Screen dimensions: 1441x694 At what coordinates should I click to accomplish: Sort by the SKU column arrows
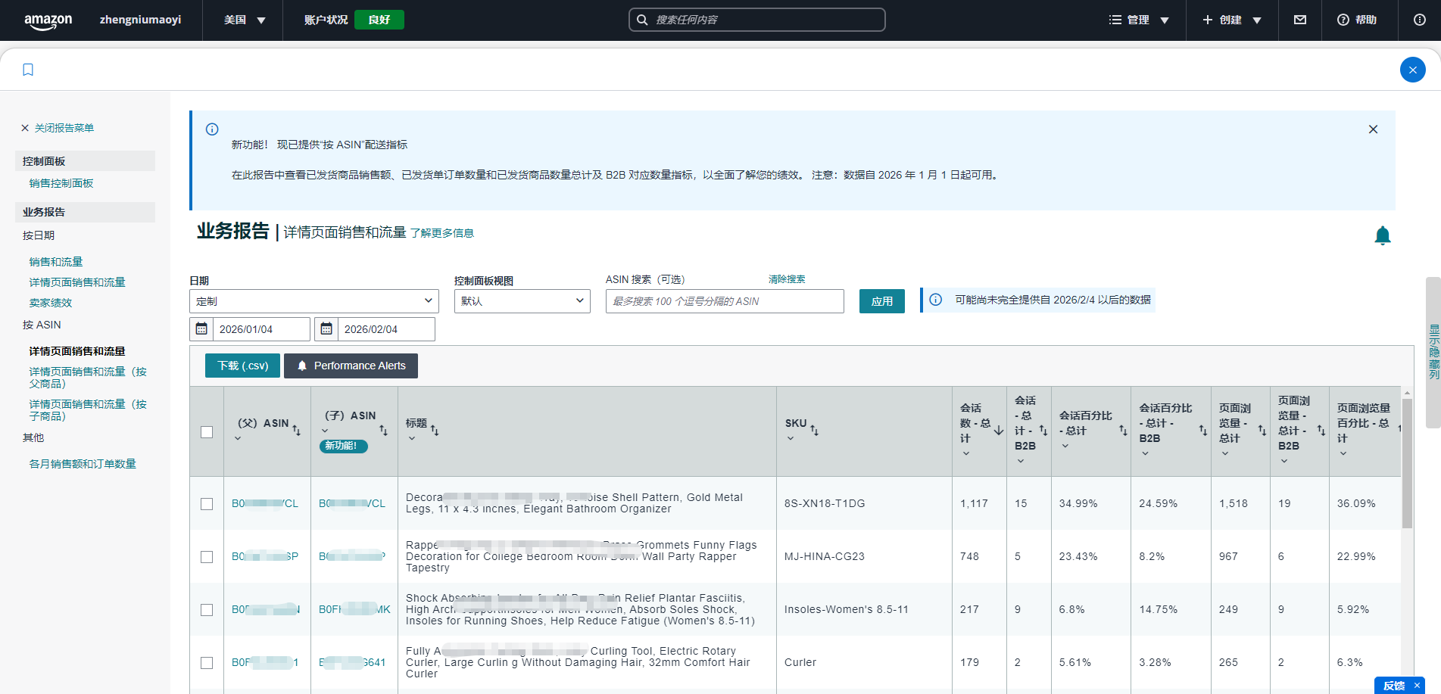[814, 430]
